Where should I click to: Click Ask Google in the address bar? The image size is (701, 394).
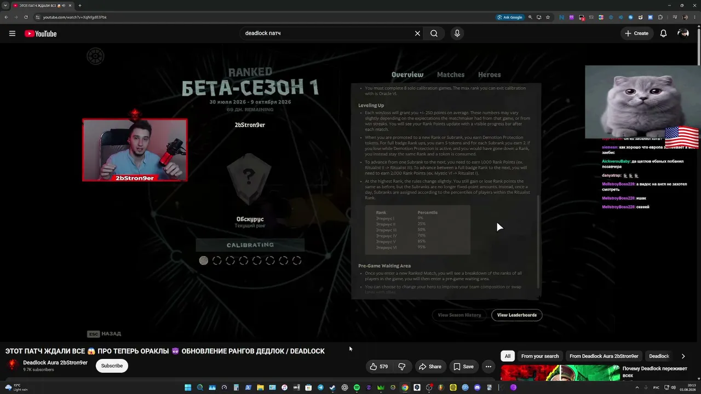[510, 17]
